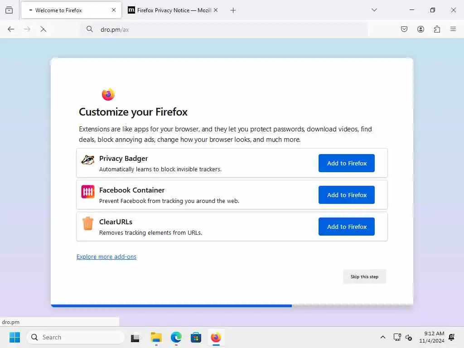
Task: Click 'Prevent Facebook from tracking you' description
Action: pos(169,201)
